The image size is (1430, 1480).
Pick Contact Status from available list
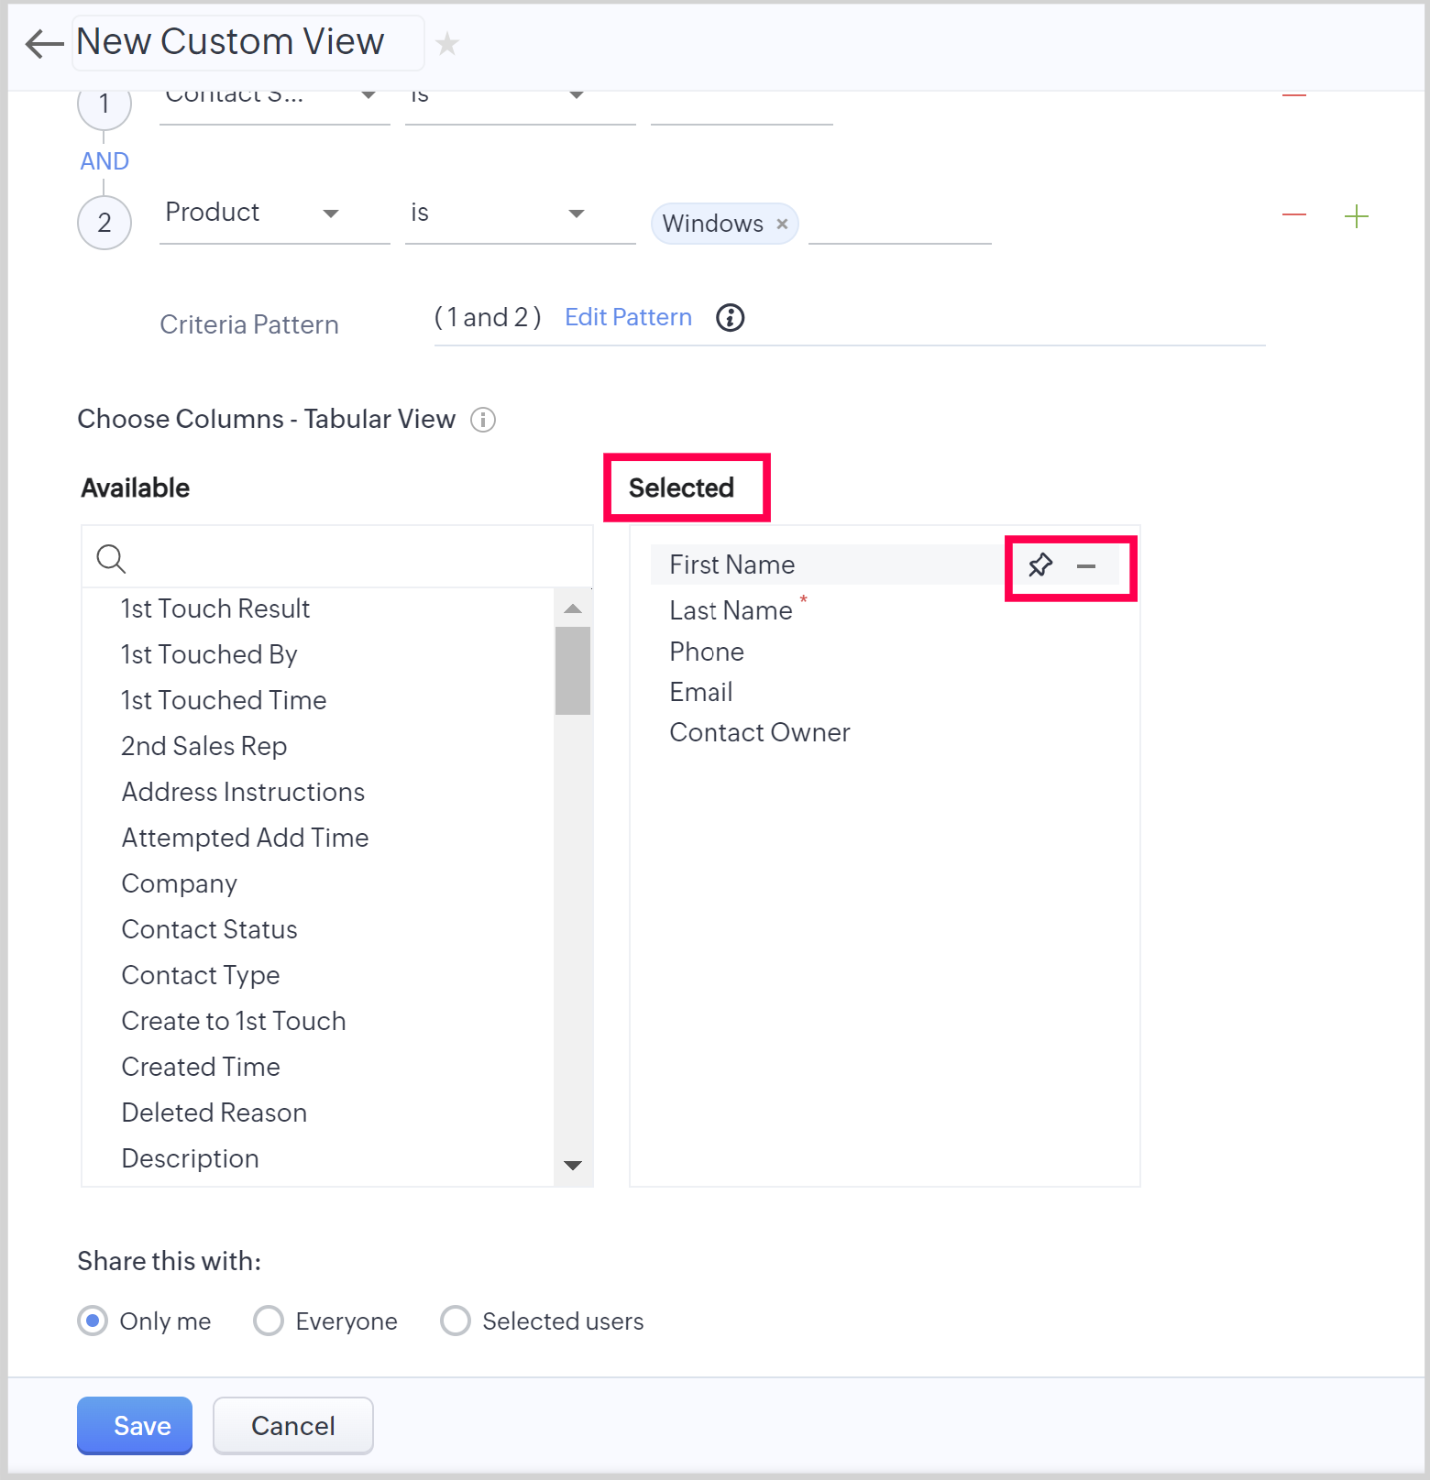pyautogui.click(x=210, y=929)
